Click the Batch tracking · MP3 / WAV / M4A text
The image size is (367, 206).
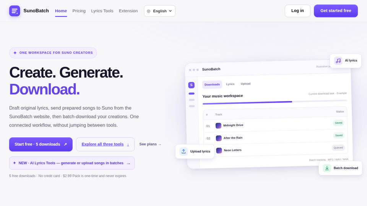[x=329, y=159]
